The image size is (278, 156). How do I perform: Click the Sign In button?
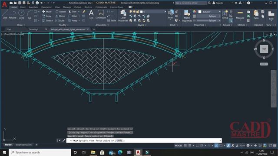218,3
